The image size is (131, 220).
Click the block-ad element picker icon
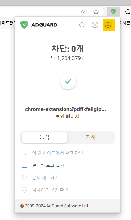[24, 153]
